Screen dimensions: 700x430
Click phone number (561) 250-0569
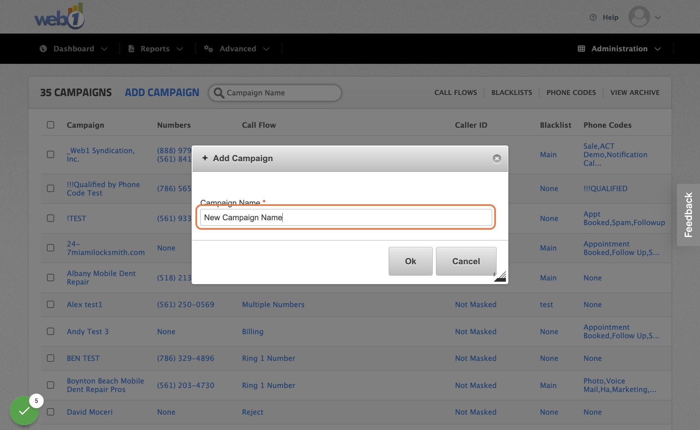pos(186,304)
